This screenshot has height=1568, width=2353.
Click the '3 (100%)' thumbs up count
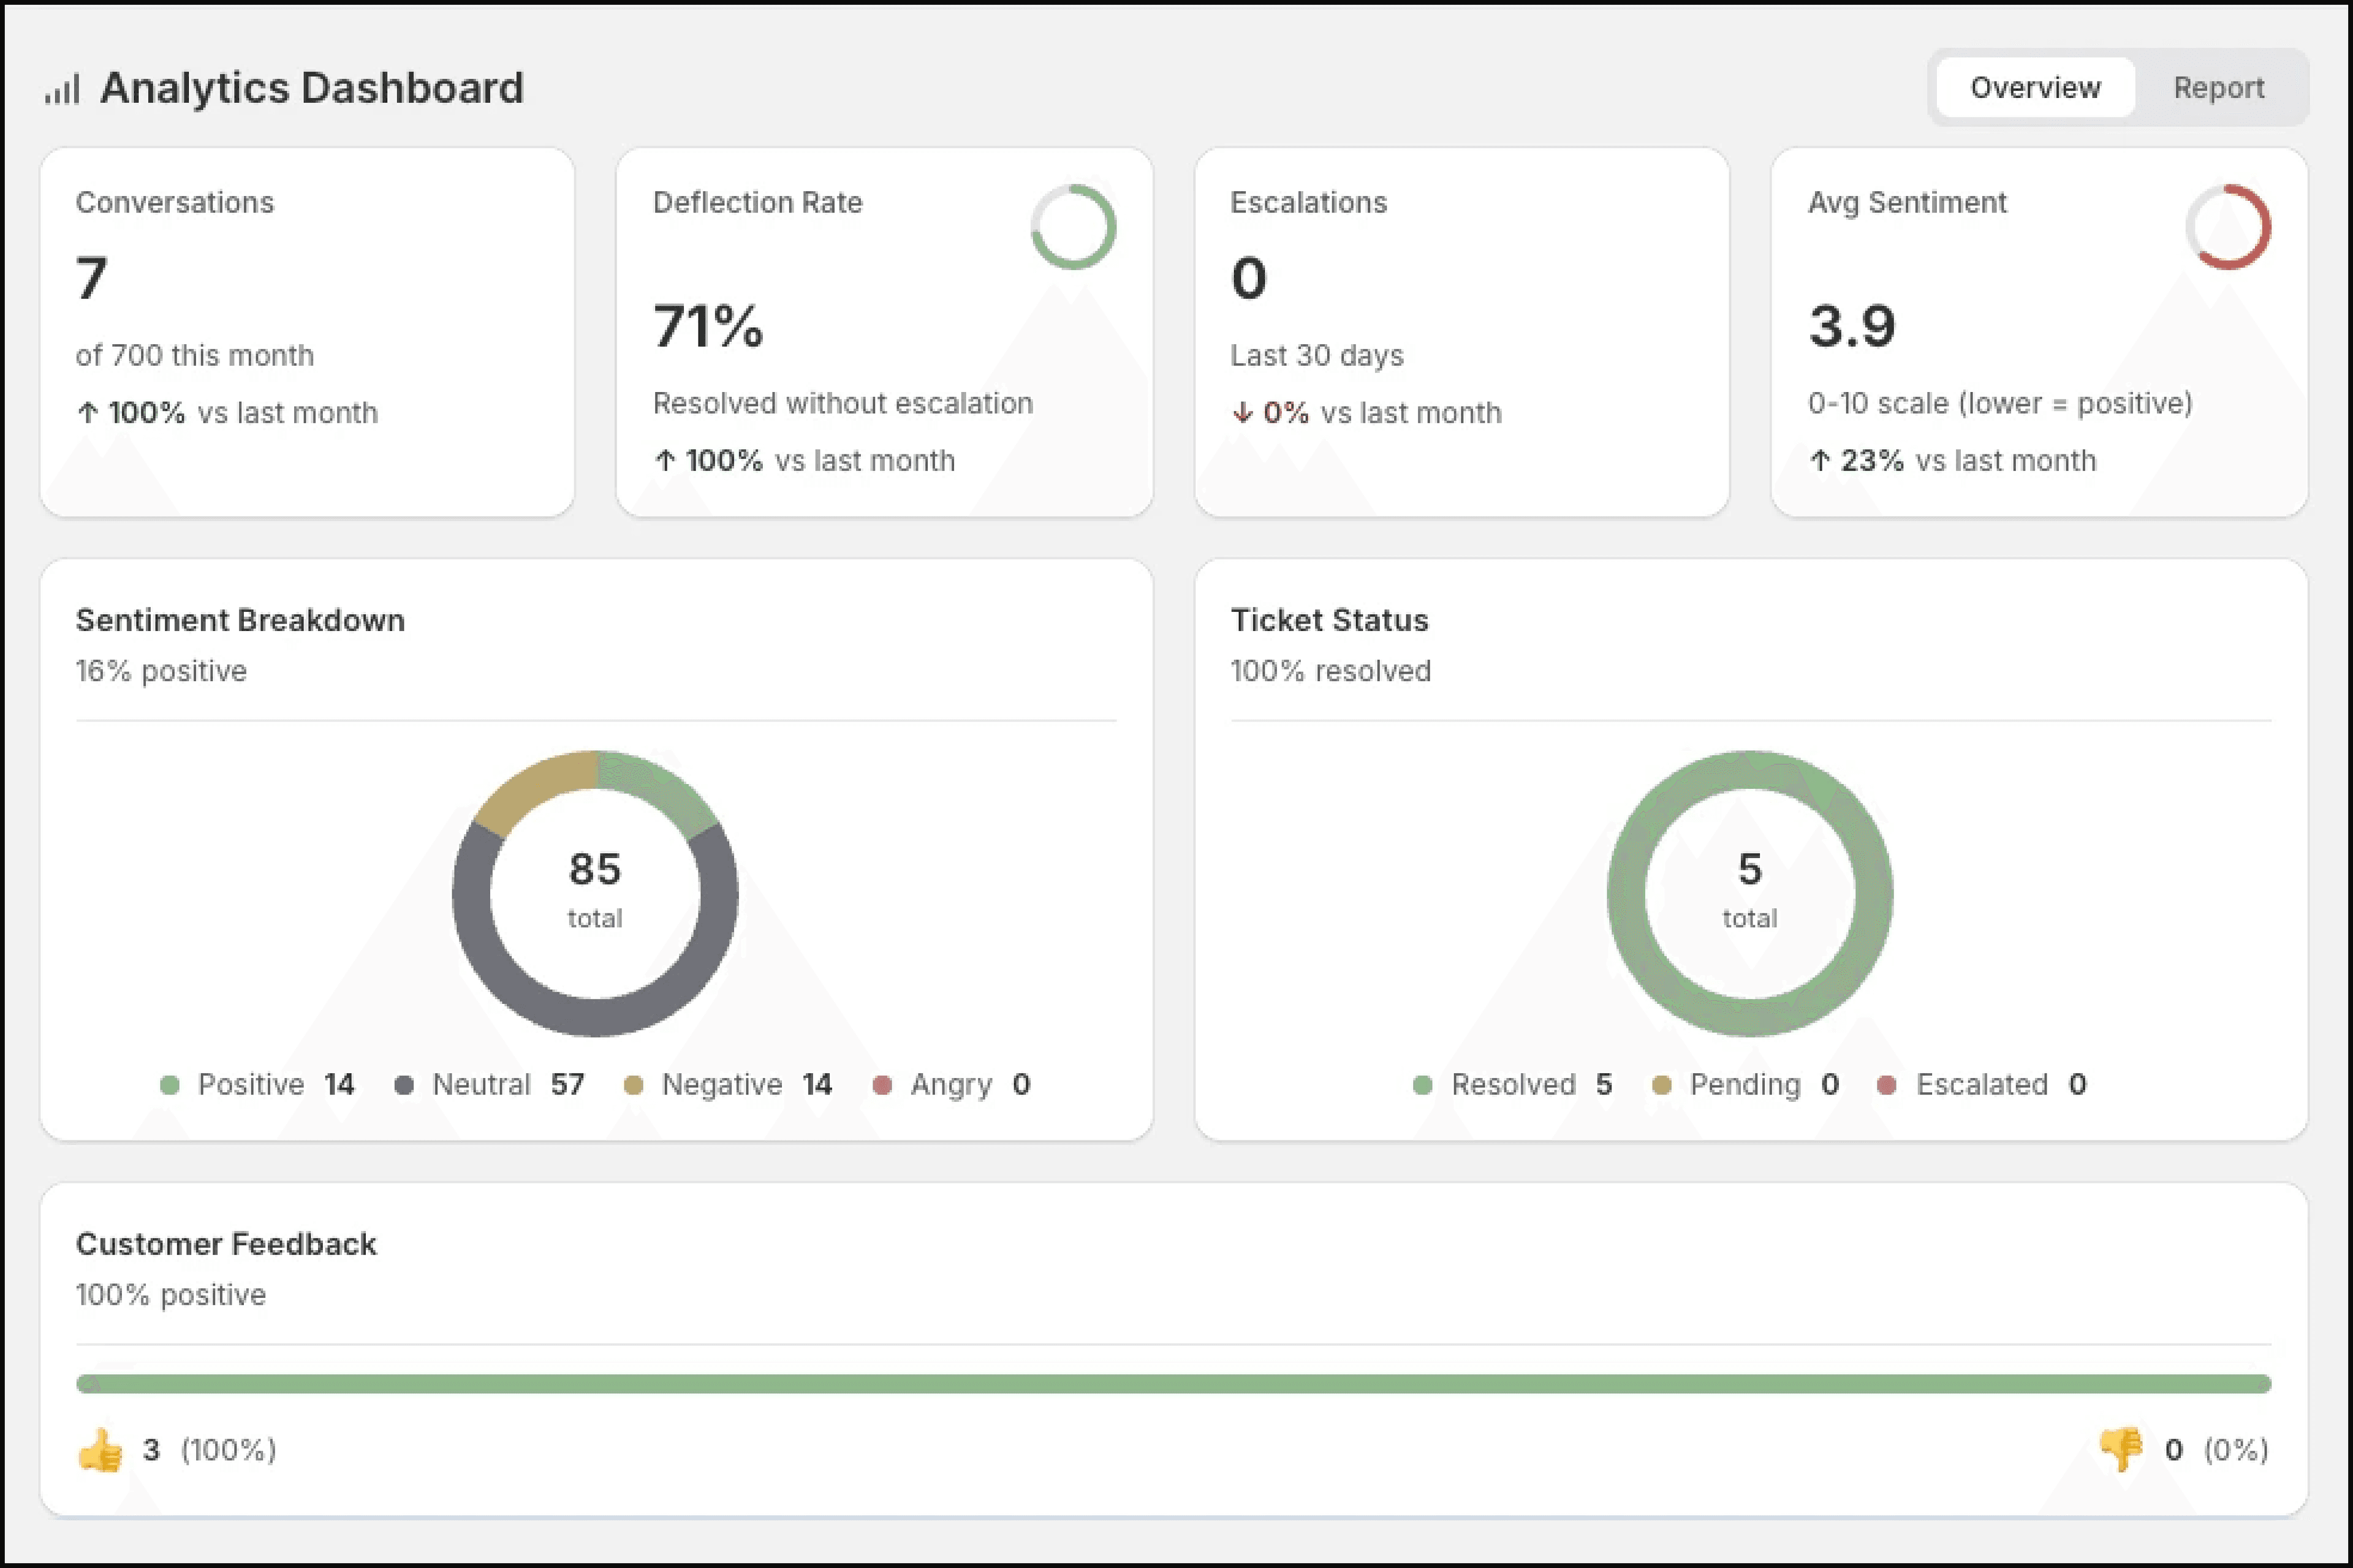click(x=209, y=1450)
